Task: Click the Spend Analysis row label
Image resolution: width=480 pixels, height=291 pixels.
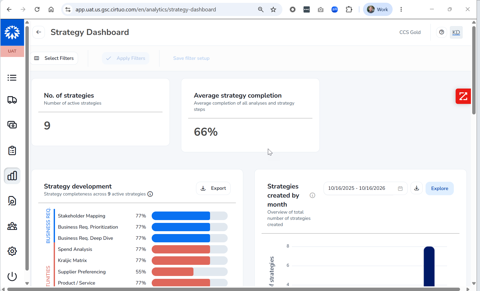Action: click(75, 249)
